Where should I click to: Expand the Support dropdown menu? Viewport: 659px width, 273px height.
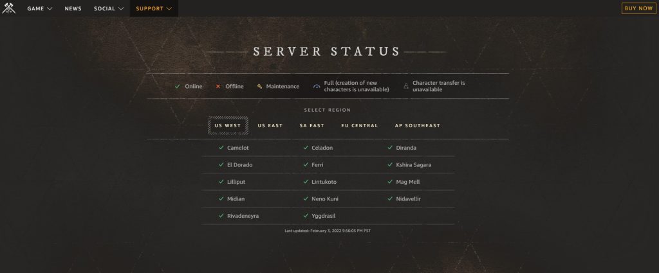tap(154, 8)
